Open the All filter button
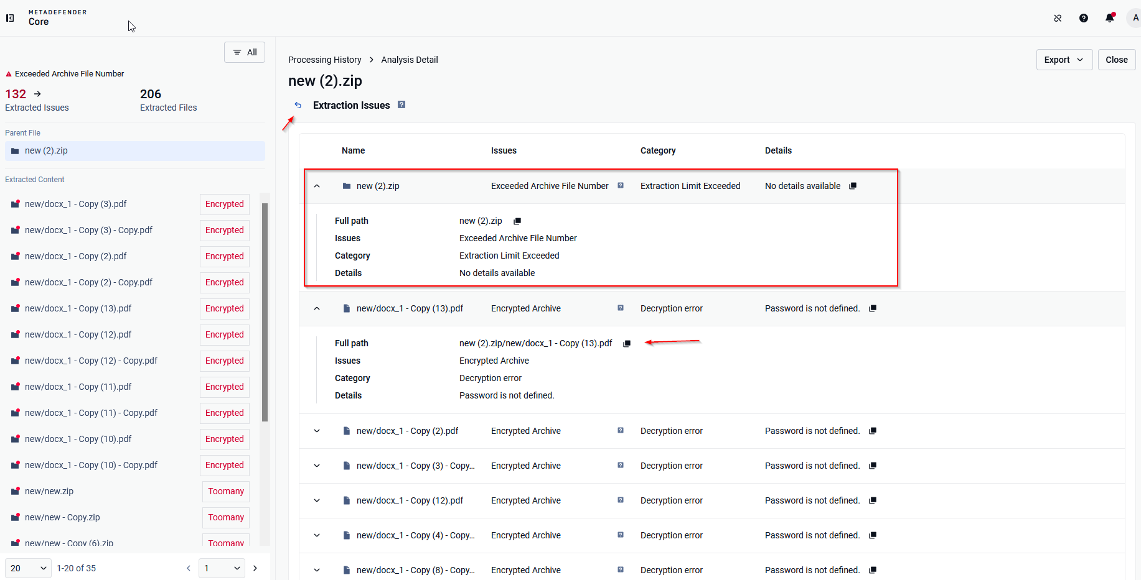Screen dimensions: 1141x580 pos(245,52)
